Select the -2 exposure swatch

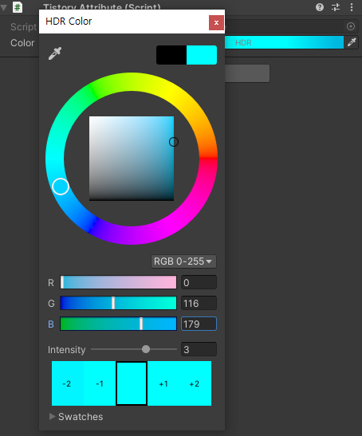[68, 383]
